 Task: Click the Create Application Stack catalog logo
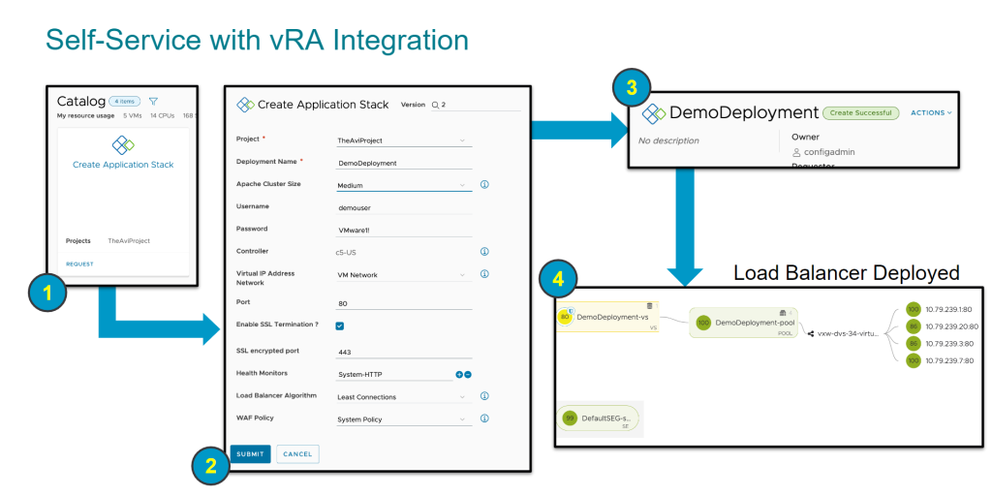coord(123,145)
